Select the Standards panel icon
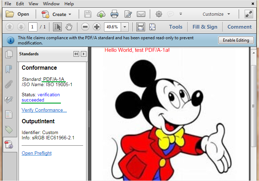259x181 pixels. [9, 145]
